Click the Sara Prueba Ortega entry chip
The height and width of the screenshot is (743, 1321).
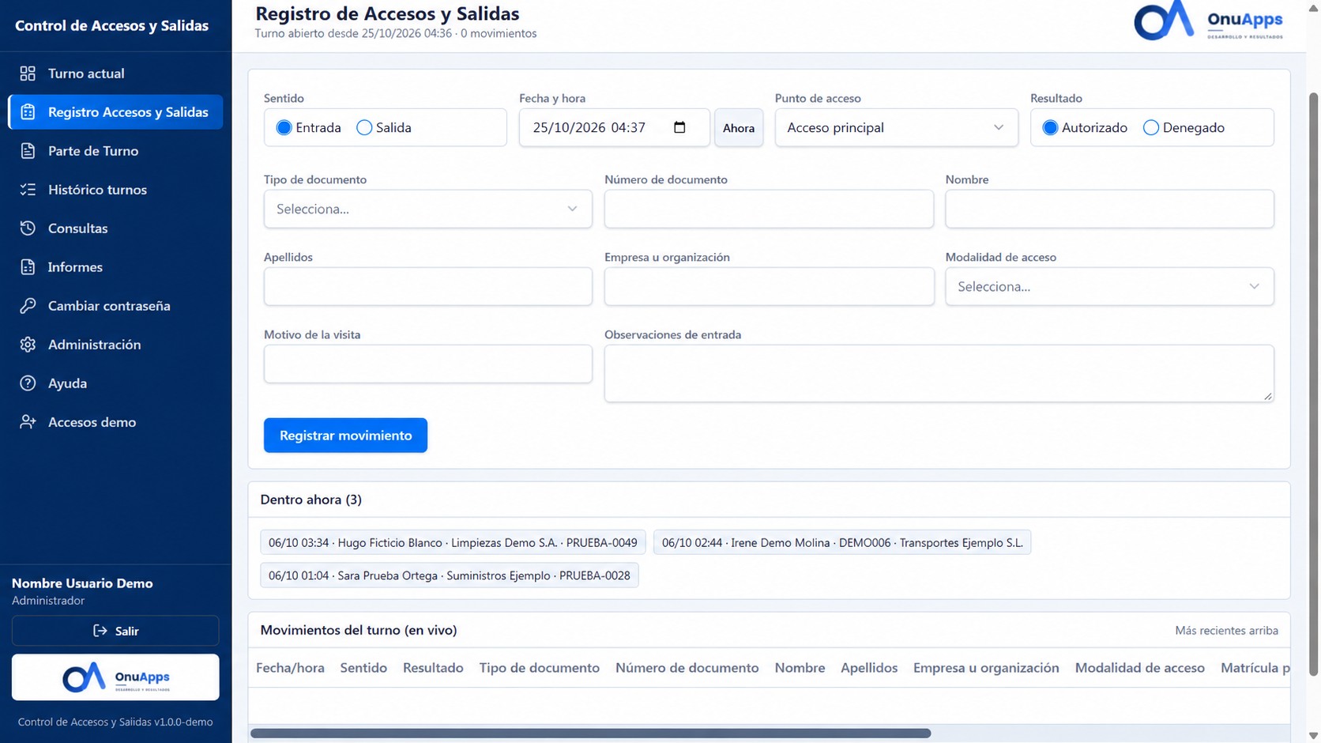[450, 575]
